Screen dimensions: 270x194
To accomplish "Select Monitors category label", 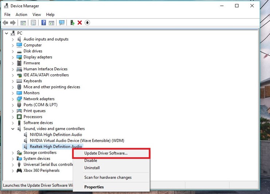I will pos(31,93).
